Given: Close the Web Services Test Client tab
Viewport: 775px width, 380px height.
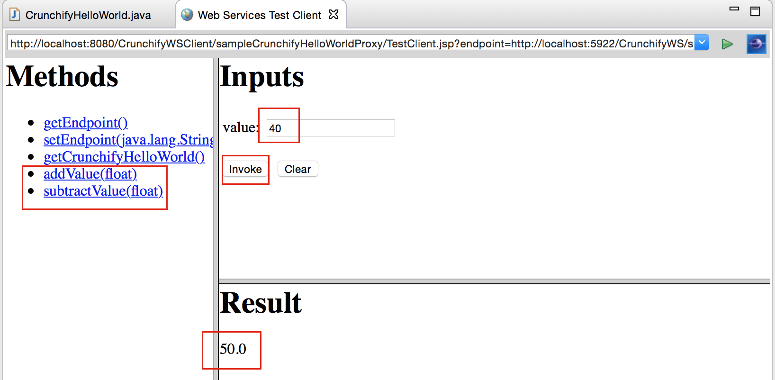Looking at the screenshot, I should 333,15.
